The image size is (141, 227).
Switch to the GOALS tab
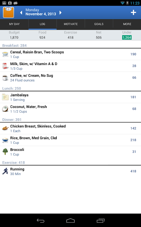click(x=99, y=24)
